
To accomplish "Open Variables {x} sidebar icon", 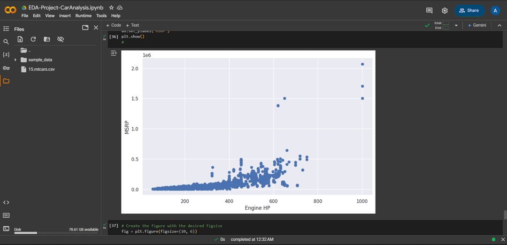I will 6,54.
